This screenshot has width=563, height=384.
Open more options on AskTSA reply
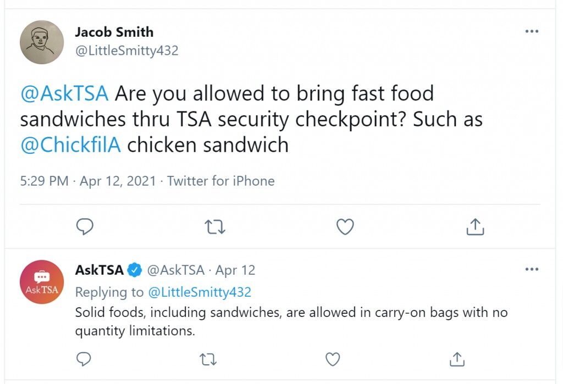coord(532,269)
